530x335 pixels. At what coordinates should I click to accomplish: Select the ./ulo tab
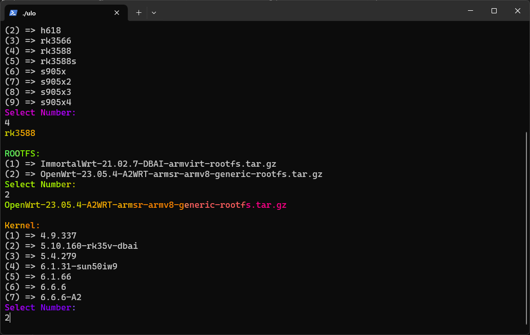(66, 13)
